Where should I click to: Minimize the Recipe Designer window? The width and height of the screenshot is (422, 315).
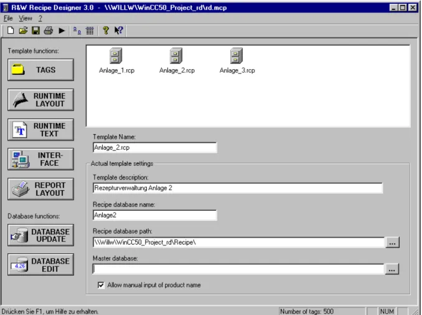point(393,7)
